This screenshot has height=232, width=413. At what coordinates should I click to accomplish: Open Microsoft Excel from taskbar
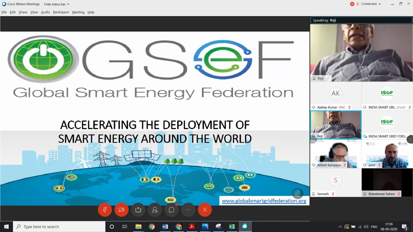pos(232,227)
